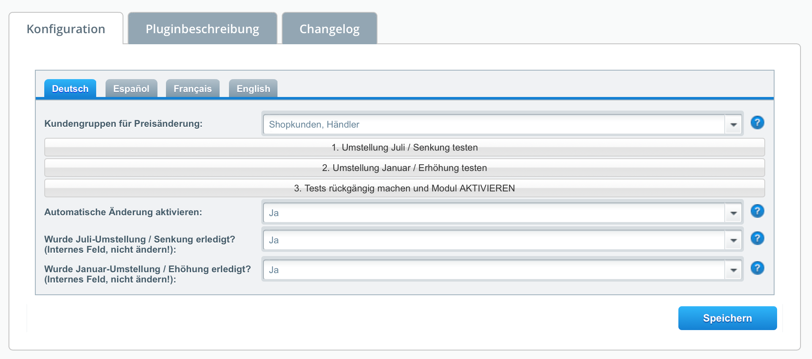Show help for Automatische Änderung aktivieren
This screenshot has height=359, width=812.
[757, 211]
